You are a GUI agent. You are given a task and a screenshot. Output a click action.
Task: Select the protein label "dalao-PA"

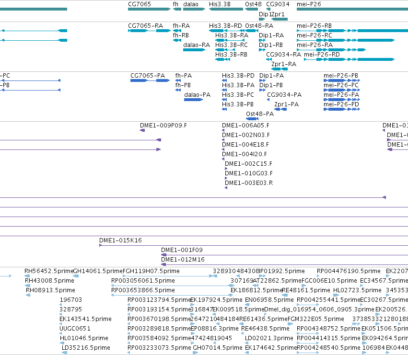pyautogui.click(x=197, y=95)
